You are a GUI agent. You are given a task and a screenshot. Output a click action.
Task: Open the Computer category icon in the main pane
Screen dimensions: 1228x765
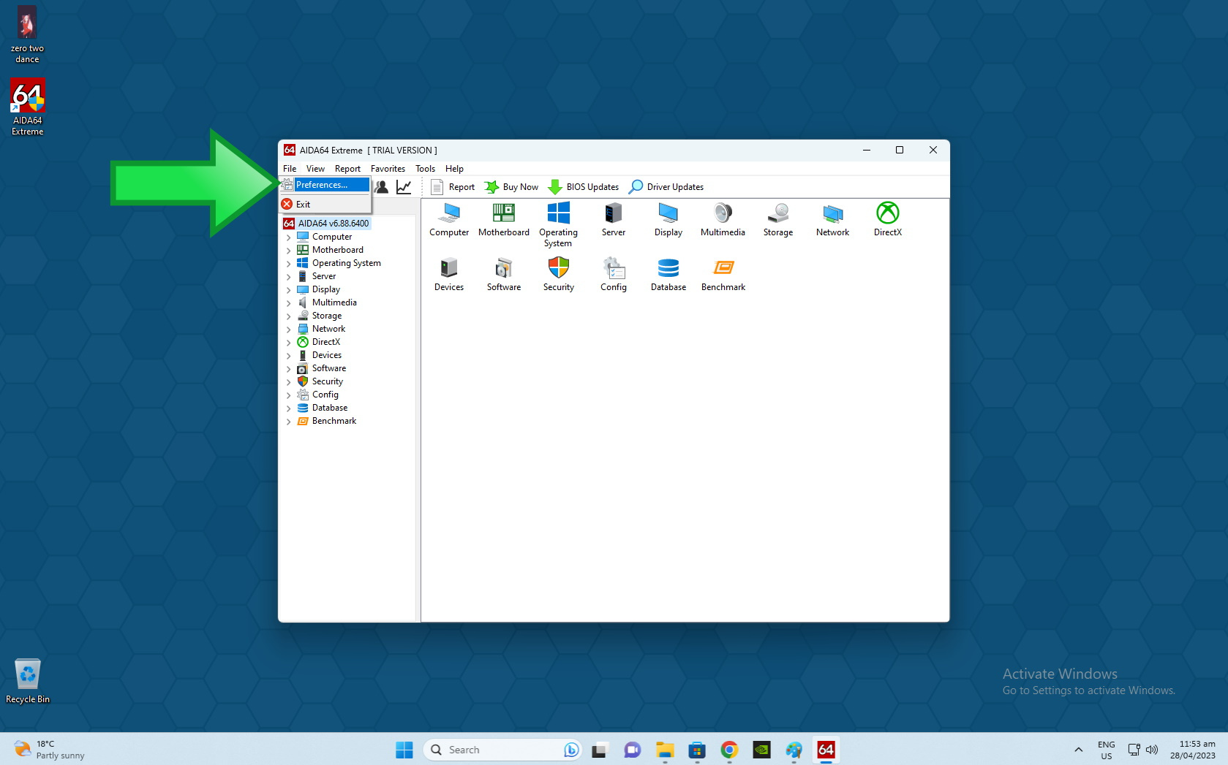coord(449,219)
